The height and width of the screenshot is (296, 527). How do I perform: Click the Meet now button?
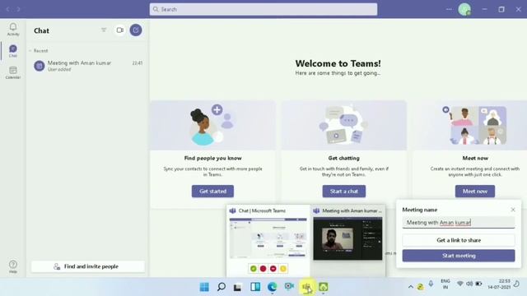pyautogui.click(x=475, y=192)
